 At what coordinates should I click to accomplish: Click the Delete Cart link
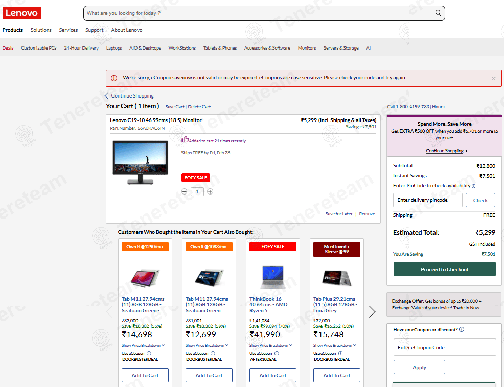pyautogui.click(x=199, y=107)
